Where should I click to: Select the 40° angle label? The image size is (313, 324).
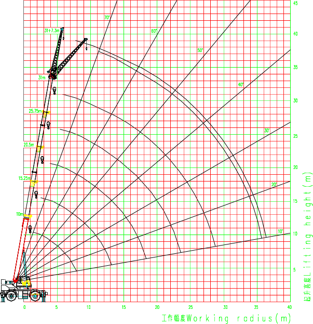pyautogui.click(x=241, y=85)
